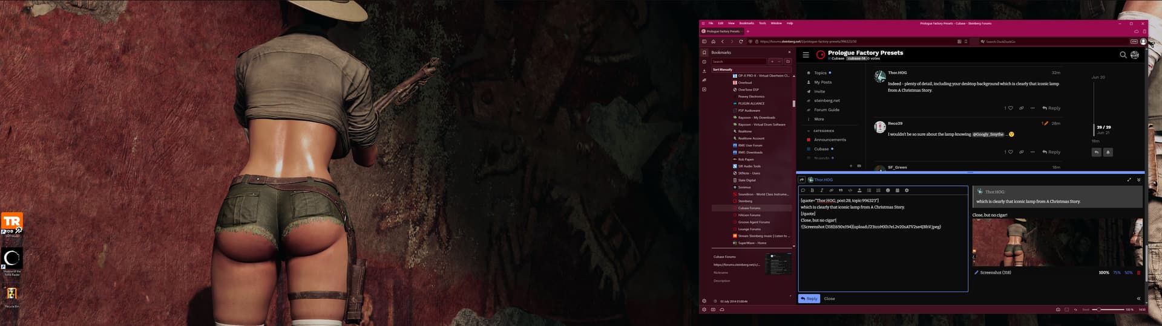Reload the page in the browser toolbar

741,42
